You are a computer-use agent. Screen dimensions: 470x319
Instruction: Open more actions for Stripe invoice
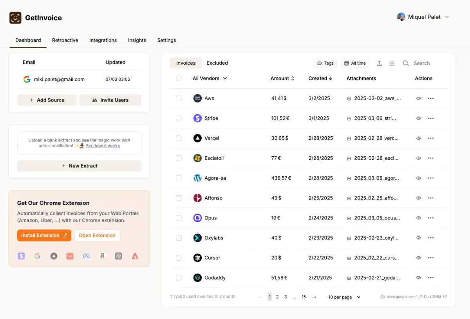tap(431, 118)
